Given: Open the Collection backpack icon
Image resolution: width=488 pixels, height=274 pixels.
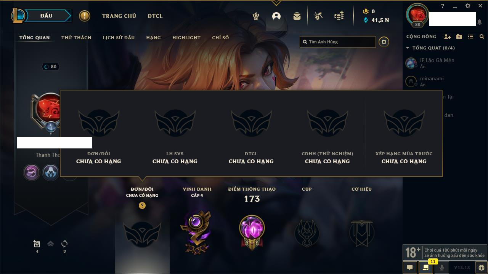Looking at the screenshot, I should click(297, 16).
